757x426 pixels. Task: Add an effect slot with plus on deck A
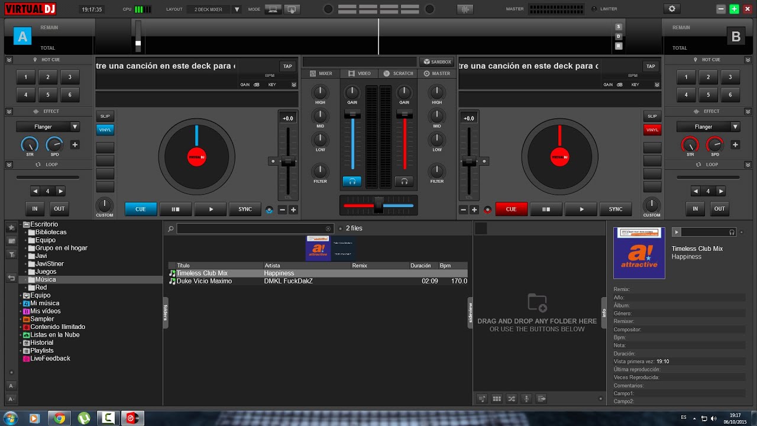tap(75, 144)
